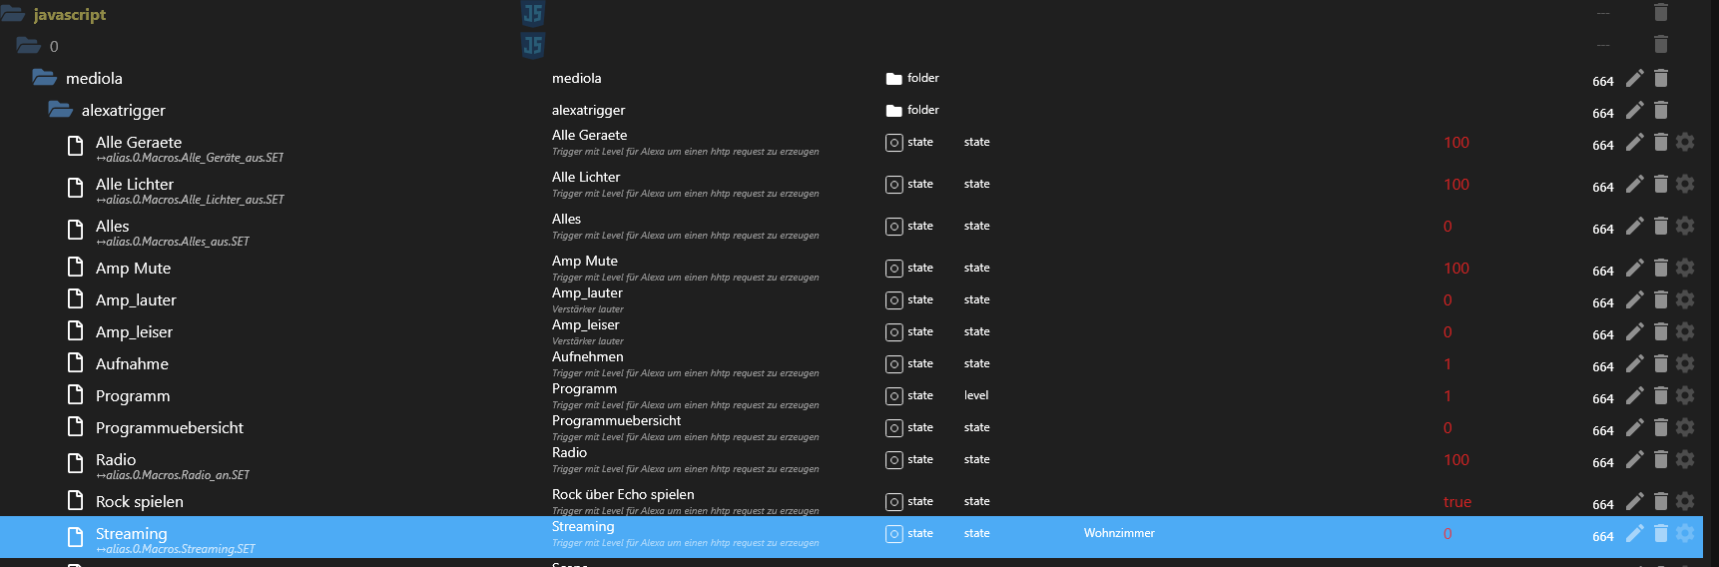This screenshot has height=567, width=1719.
Task: Edit the Amp_leiser state
Action: point(1634,331)
